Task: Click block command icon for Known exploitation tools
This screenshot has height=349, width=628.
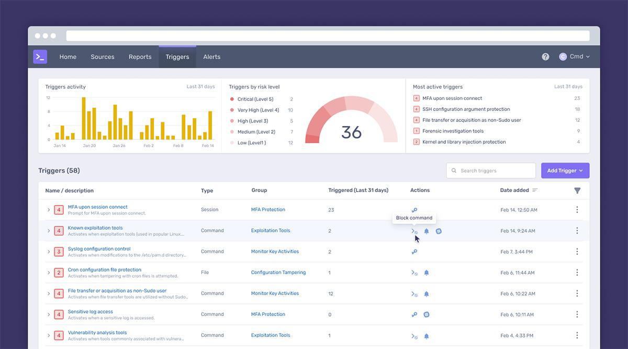Action: tap(414, 231)
